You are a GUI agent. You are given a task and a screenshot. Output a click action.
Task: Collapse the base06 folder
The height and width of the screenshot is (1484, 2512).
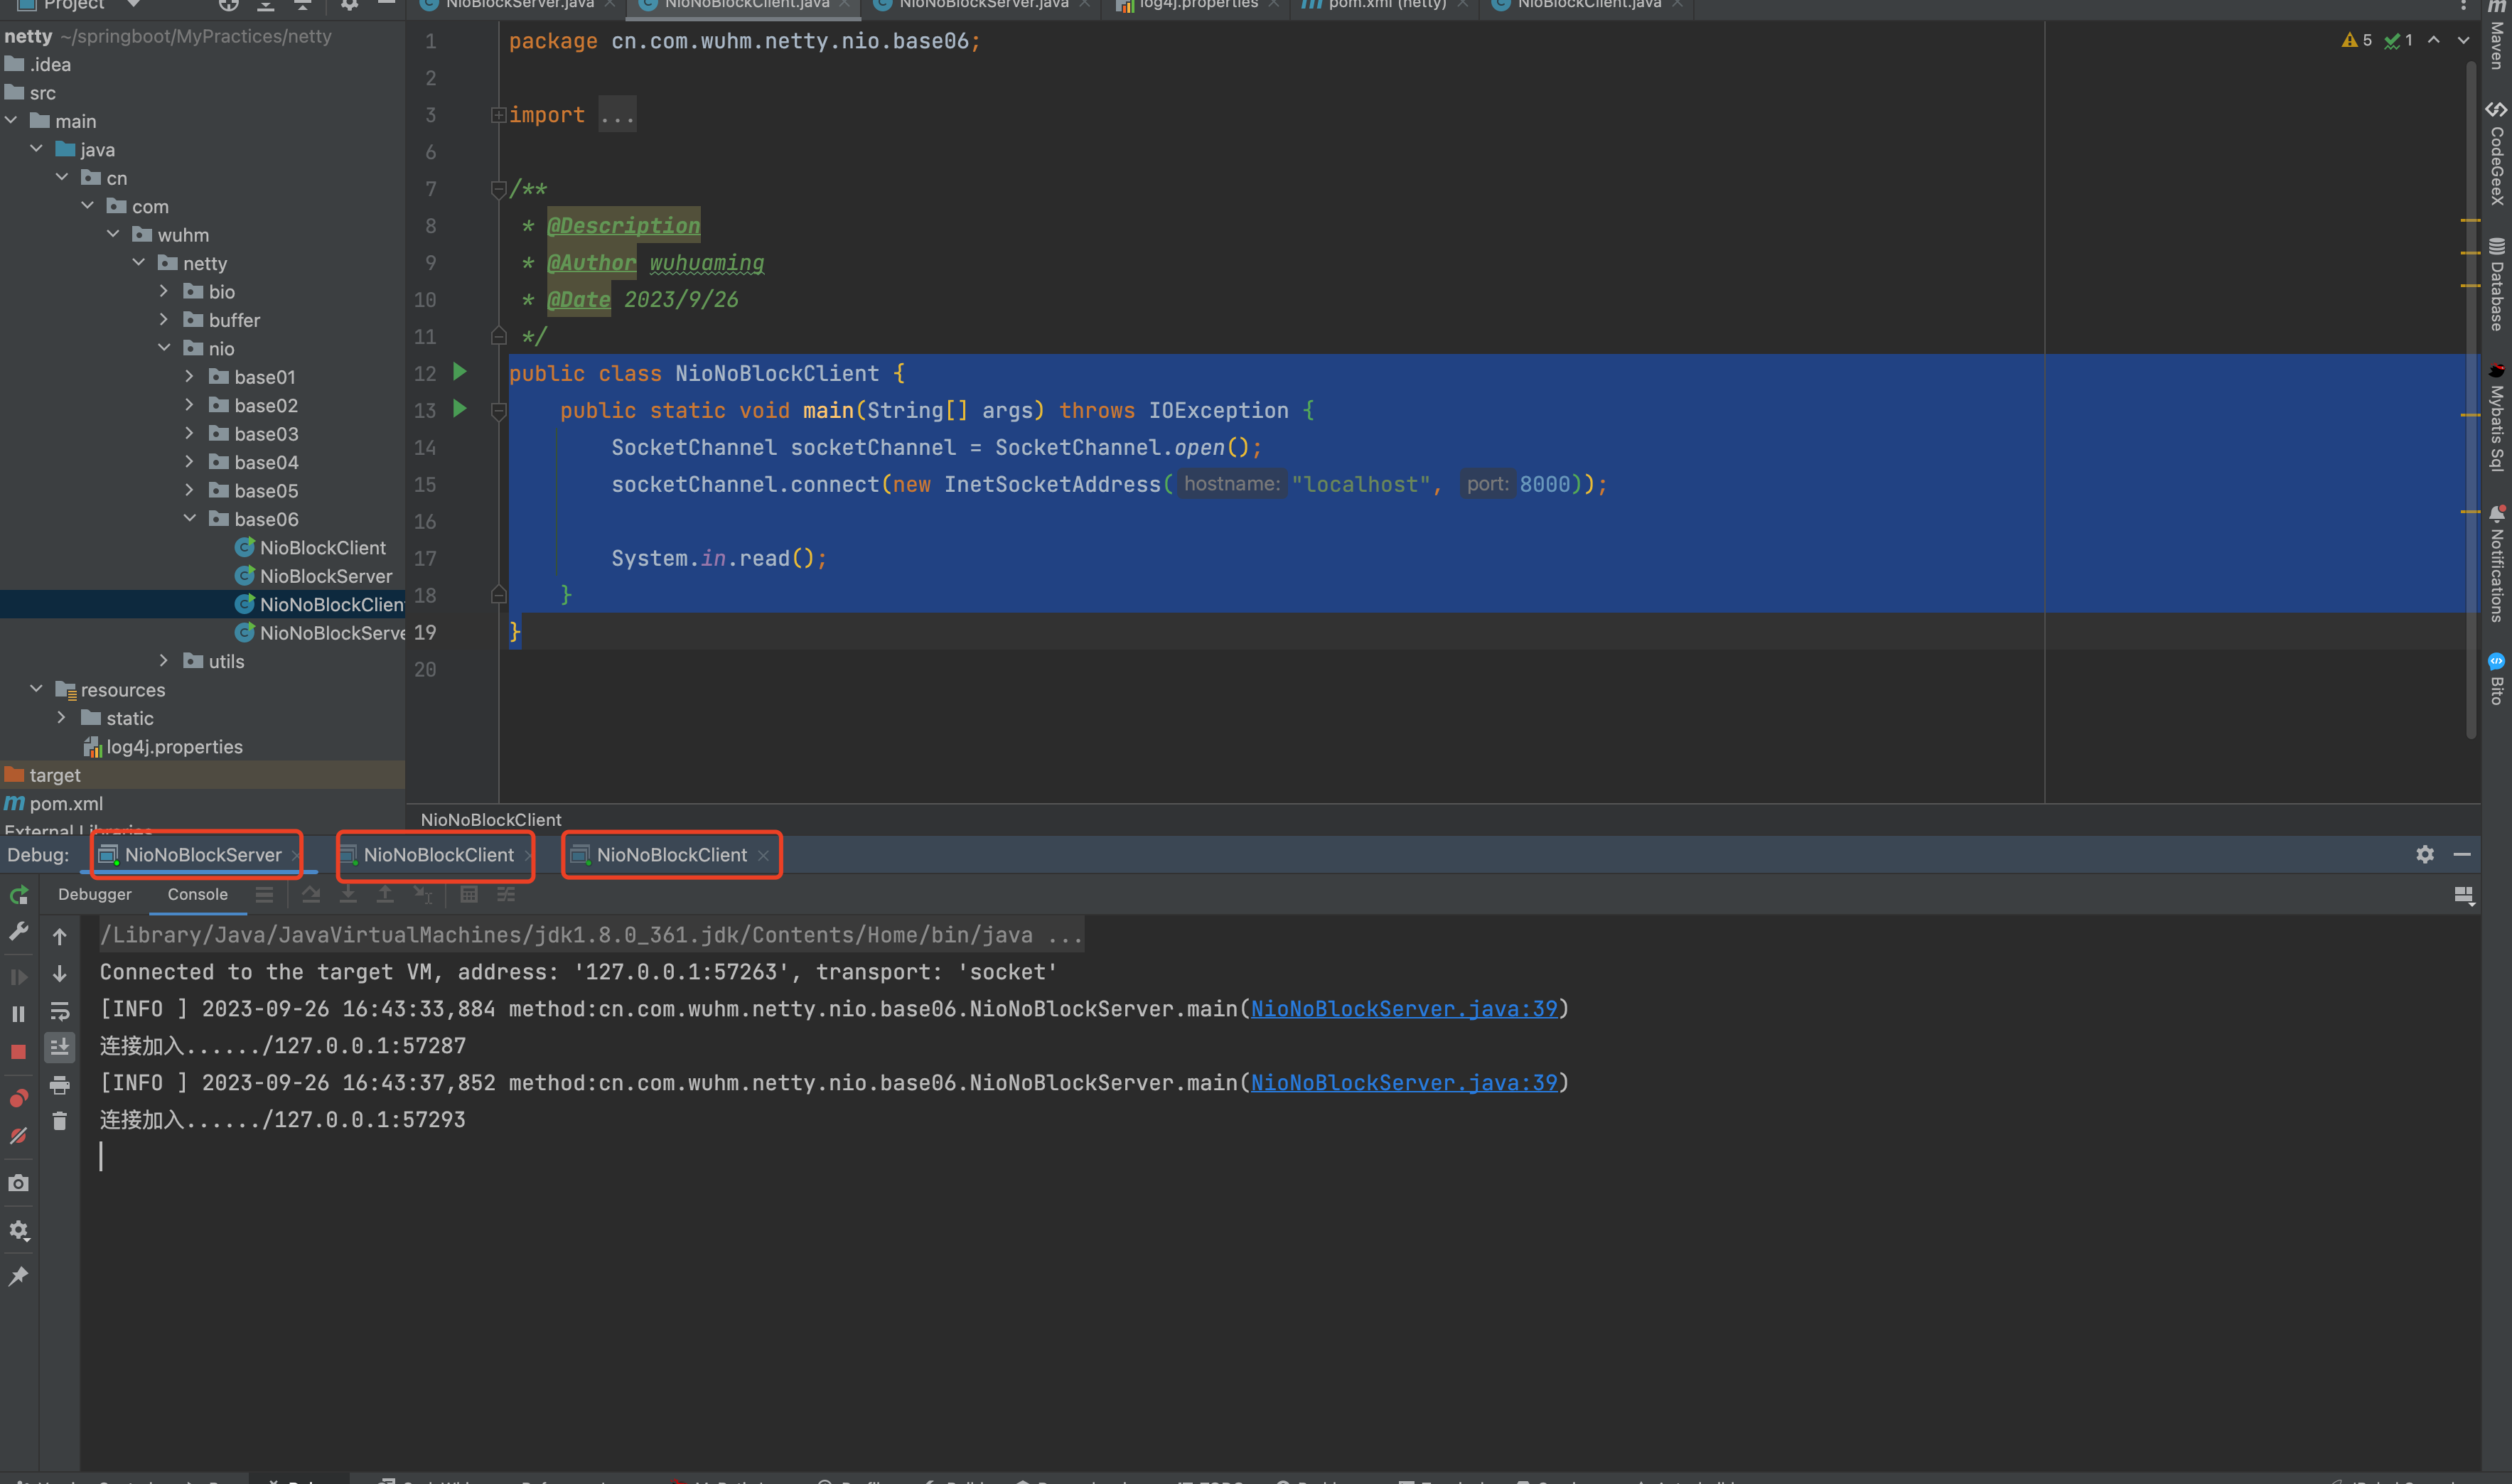coord(189,519)
